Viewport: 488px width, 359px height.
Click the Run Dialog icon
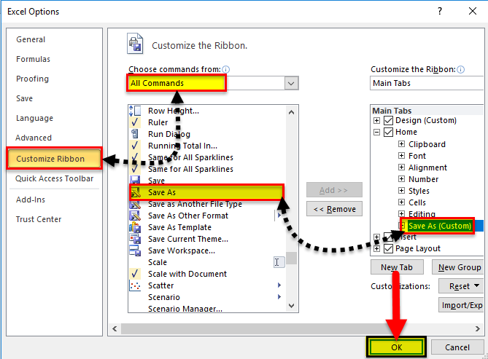pos(135,134)
